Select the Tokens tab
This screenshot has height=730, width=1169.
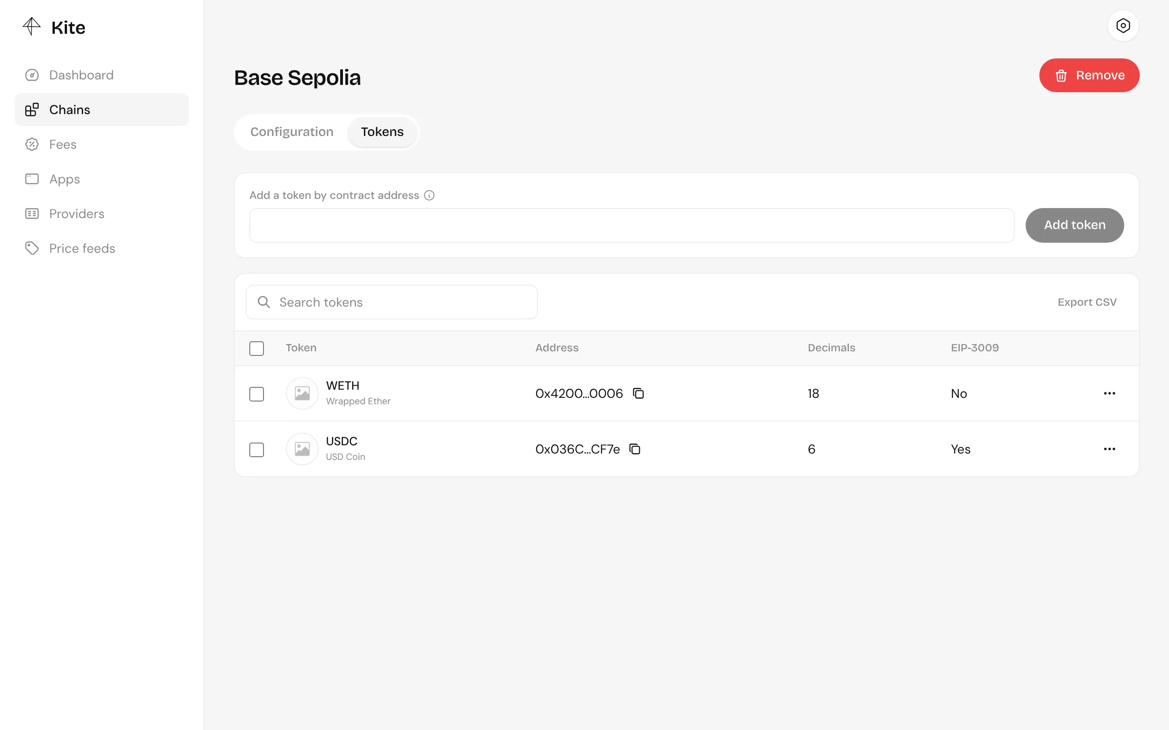[382, 132]
